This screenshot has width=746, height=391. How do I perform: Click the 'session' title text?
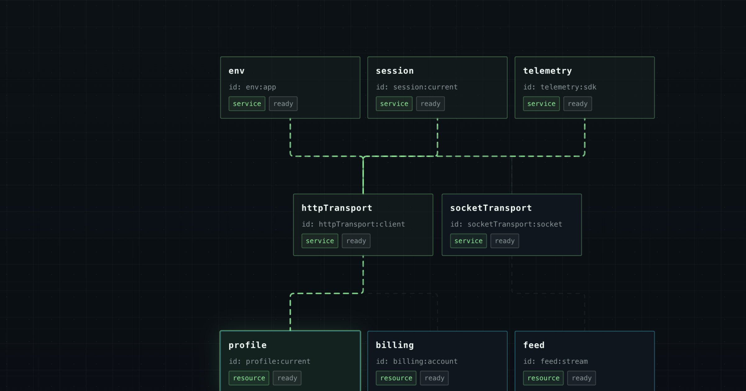coord(395,71)
